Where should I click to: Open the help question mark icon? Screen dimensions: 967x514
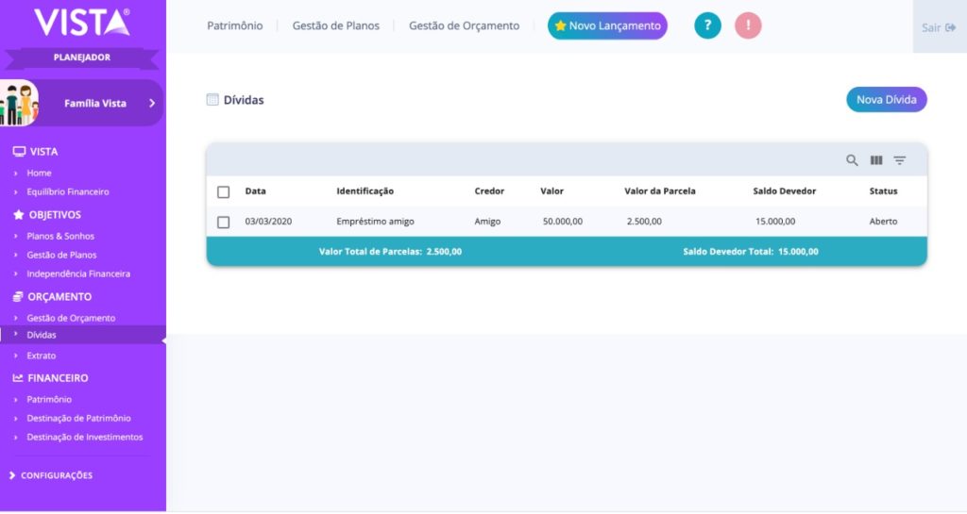point(707,26)
